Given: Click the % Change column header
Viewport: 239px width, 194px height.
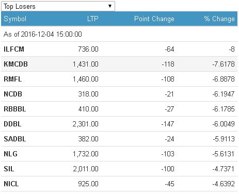Looking at the screenshot, I should (219, 19).
